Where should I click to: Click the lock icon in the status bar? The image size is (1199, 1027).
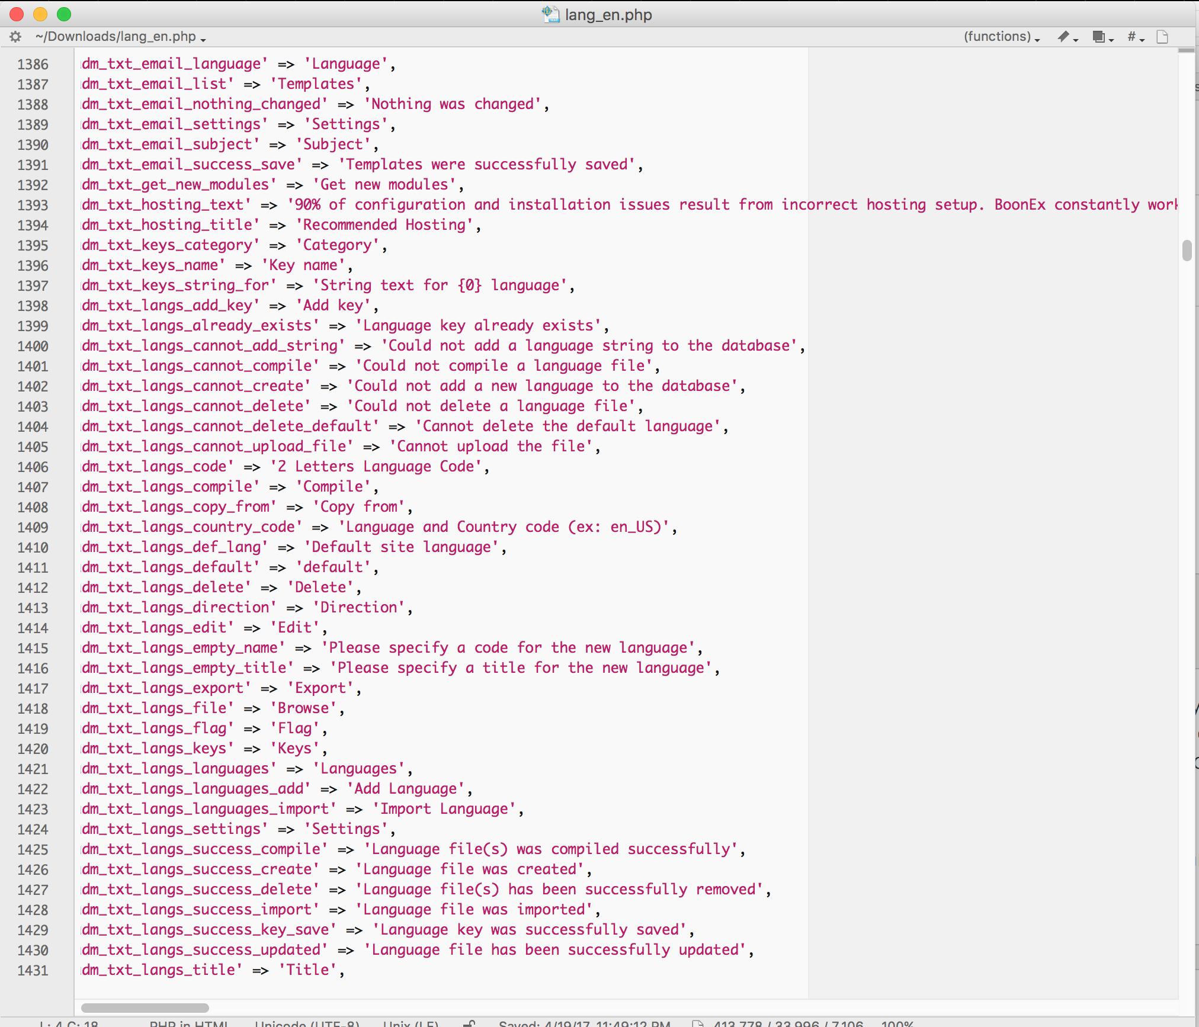[x=469, y=1023]
